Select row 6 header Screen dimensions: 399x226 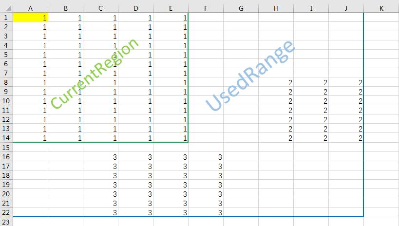pyautogui.click(x=6, y=64)
